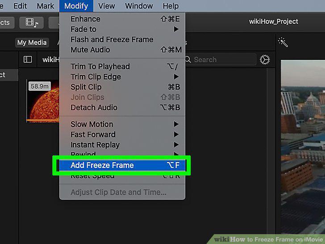325x244 pixels.
Task: Open the Help menu
Action: click(x=171, y=6)
